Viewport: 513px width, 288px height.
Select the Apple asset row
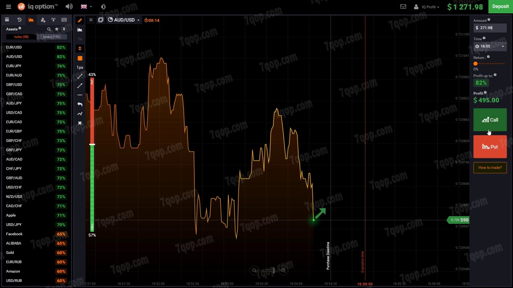[36, 215]
